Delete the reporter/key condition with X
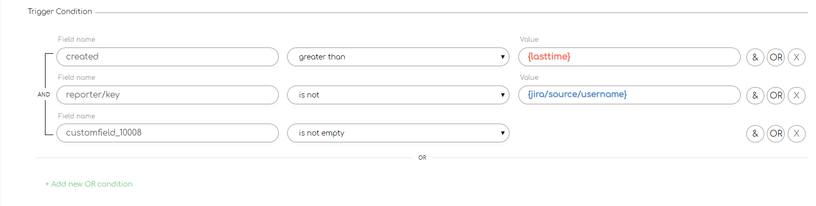 coord(796,95)
